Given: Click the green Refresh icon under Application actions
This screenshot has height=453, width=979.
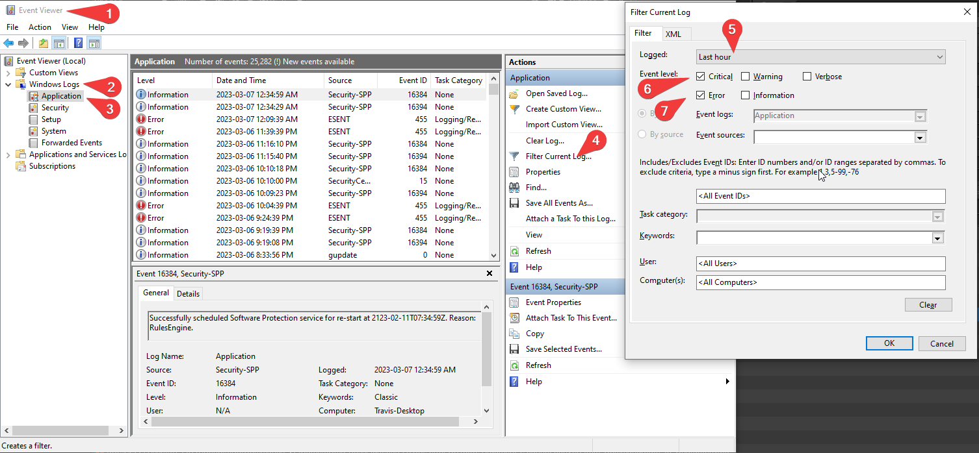Looking at the screenshot, I should (x=514, y=251).
